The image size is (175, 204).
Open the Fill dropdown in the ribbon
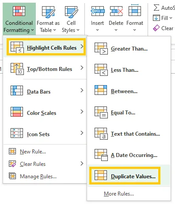(x=163, y=18)
